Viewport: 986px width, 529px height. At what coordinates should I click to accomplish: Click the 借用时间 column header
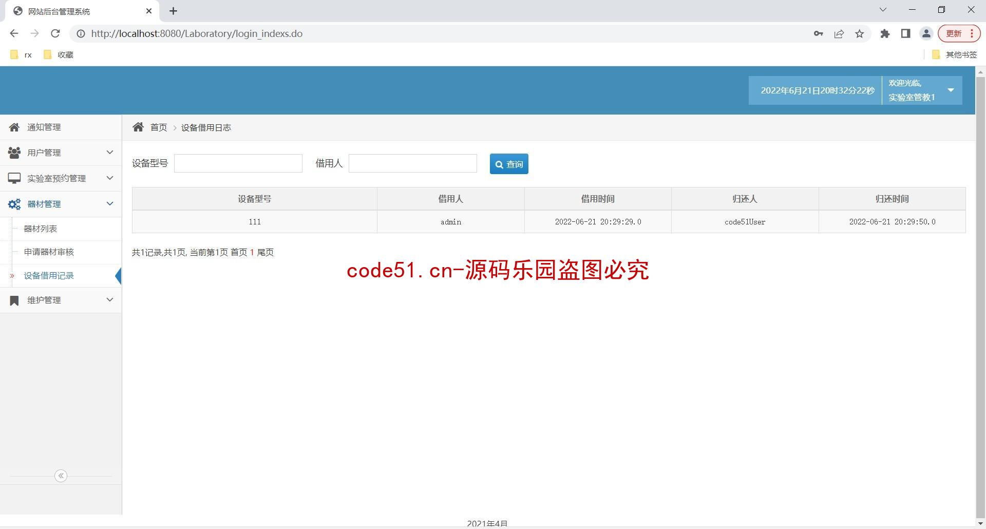598,199
